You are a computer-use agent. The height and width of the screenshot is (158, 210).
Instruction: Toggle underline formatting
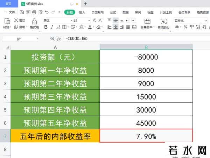(x=58, y=27)
